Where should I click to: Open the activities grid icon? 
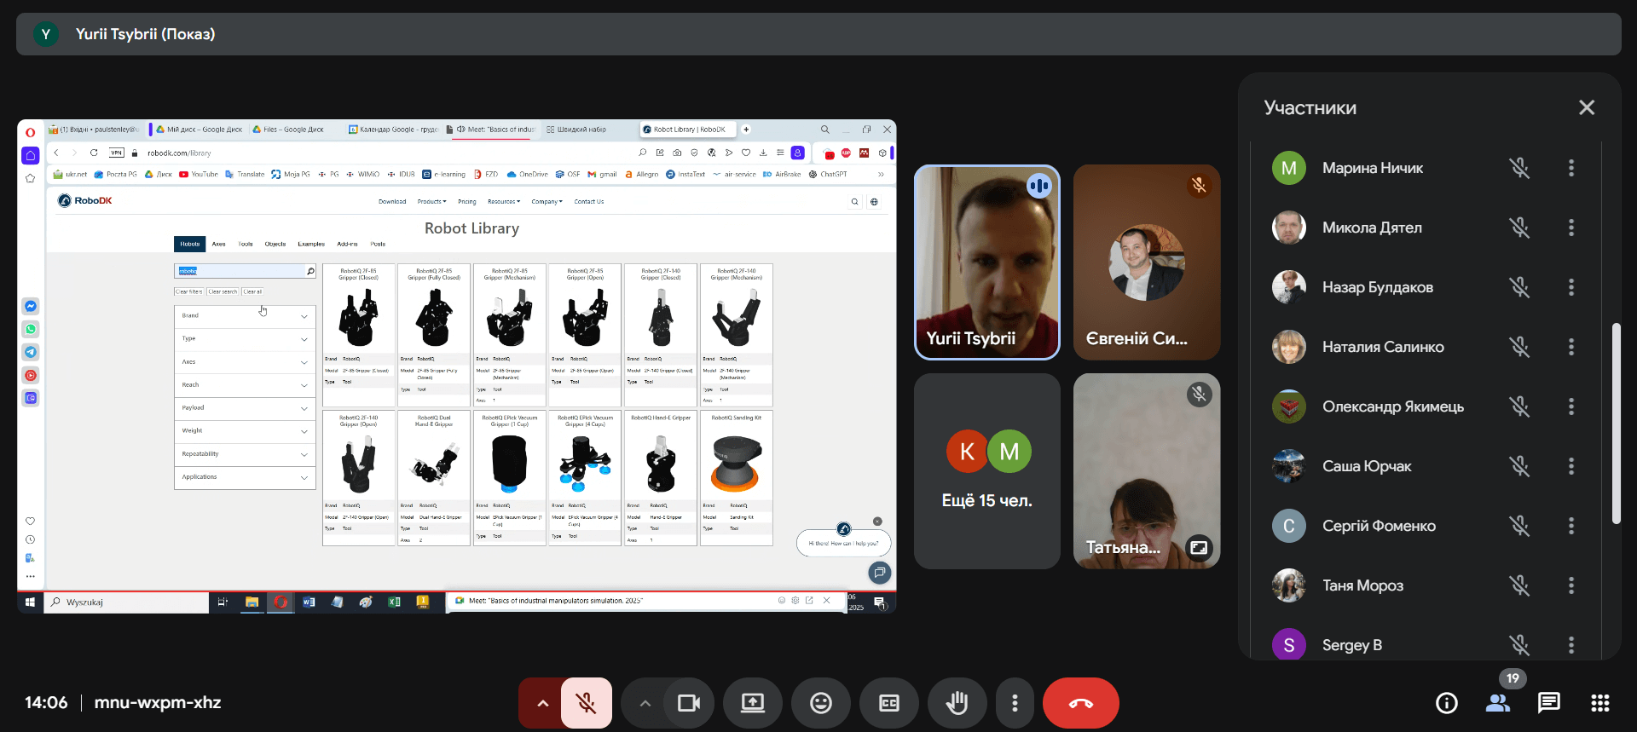click(1599, 703)
